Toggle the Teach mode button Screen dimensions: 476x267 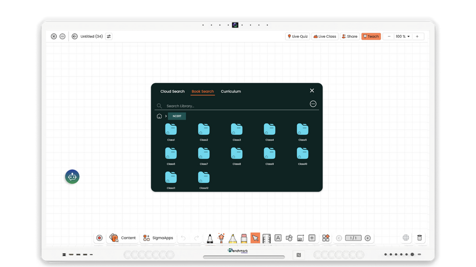pos(371,36)
